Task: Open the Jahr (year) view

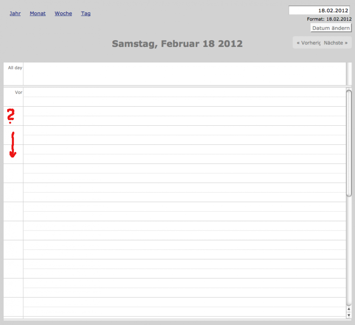Action: (x=15, y=14)
